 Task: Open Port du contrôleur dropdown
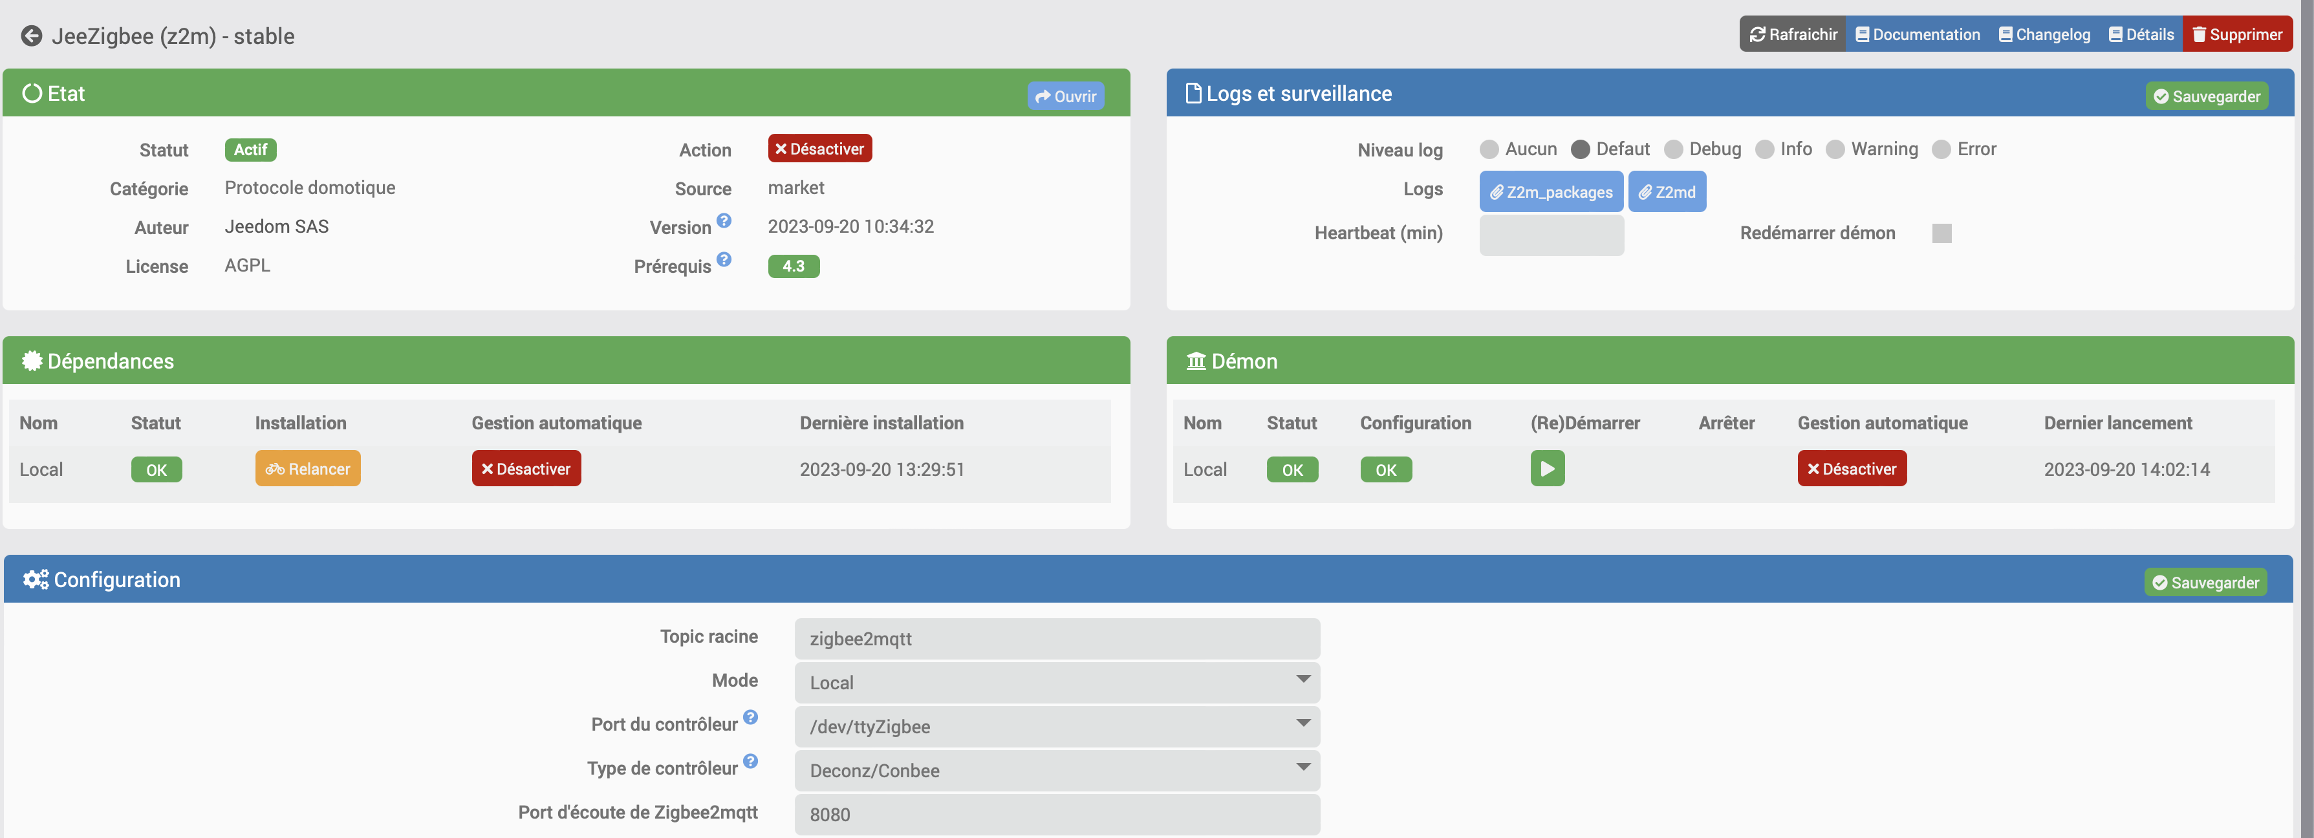1056,727
